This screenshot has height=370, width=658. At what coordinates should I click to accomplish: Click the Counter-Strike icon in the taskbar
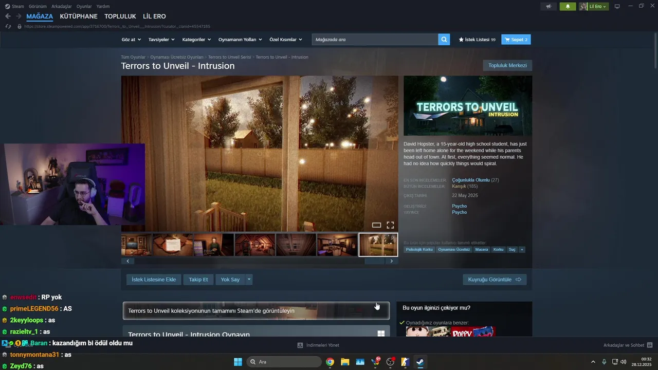tap(405, 362)
